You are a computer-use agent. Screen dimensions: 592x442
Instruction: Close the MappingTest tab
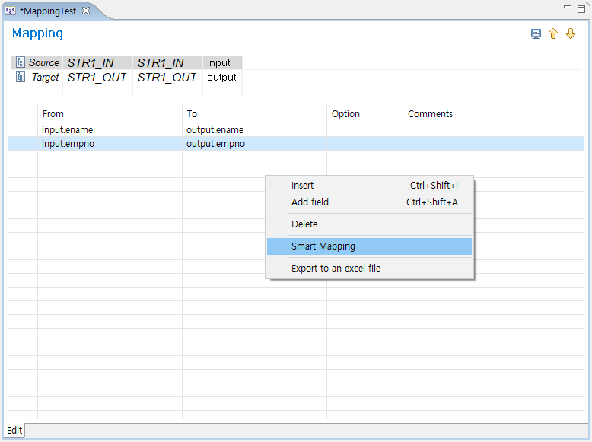[86, 11]
